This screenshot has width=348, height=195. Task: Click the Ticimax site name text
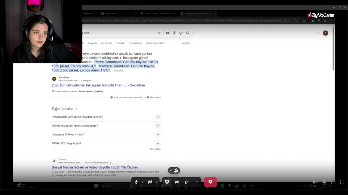[x=63, y=160]
